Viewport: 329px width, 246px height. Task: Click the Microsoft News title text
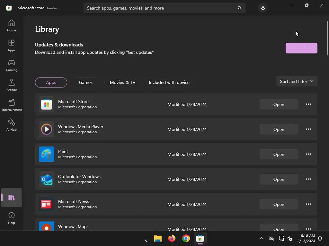click(x=74, y=201)
